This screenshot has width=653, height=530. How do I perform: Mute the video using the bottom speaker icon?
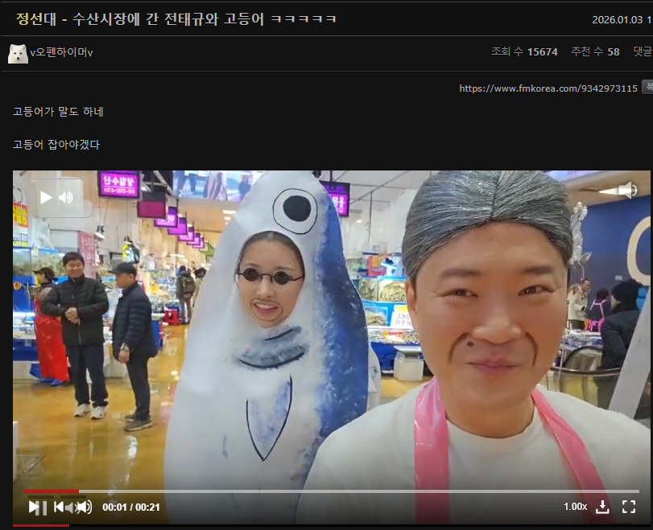[x=84, y=507]
